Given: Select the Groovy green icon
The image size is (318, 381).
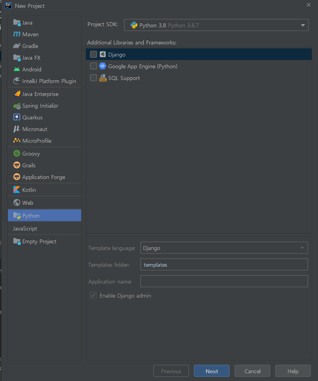Looking at the screenshot, I should [x=17, y=154].
